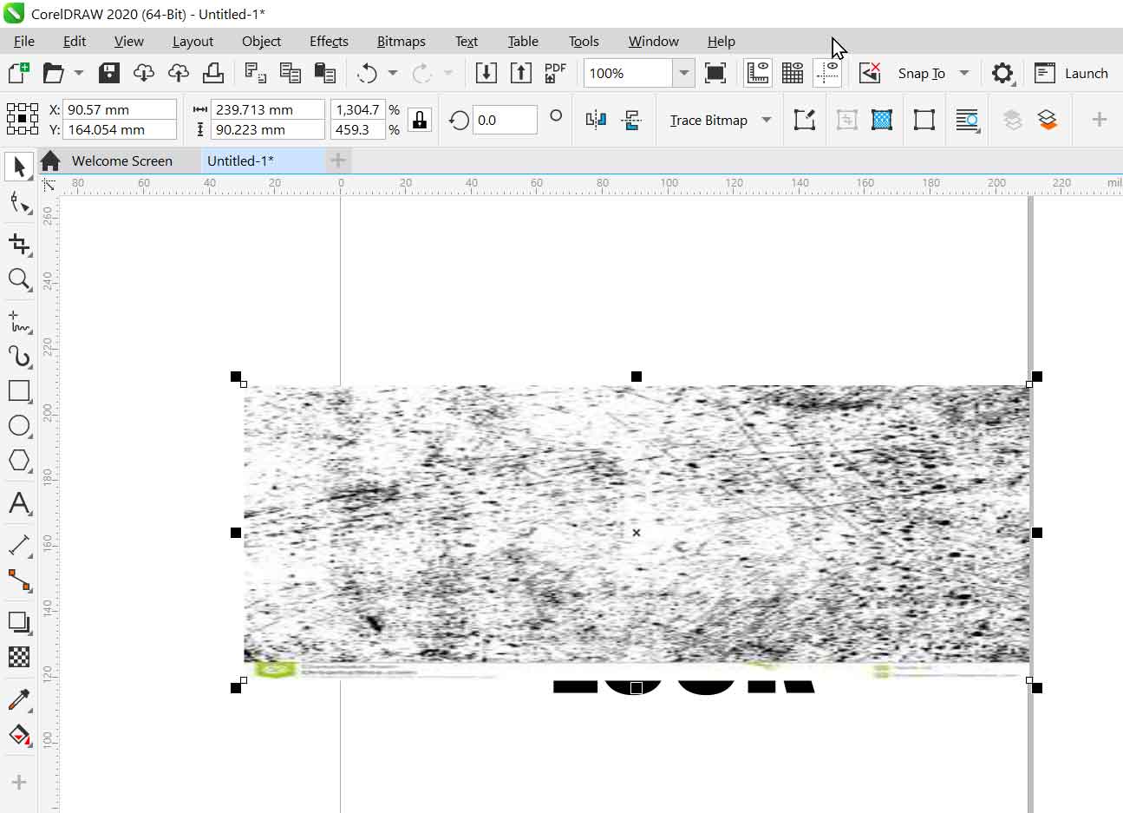Toggle Show Grid button
Screen dimensions: 1123x813
793,73
